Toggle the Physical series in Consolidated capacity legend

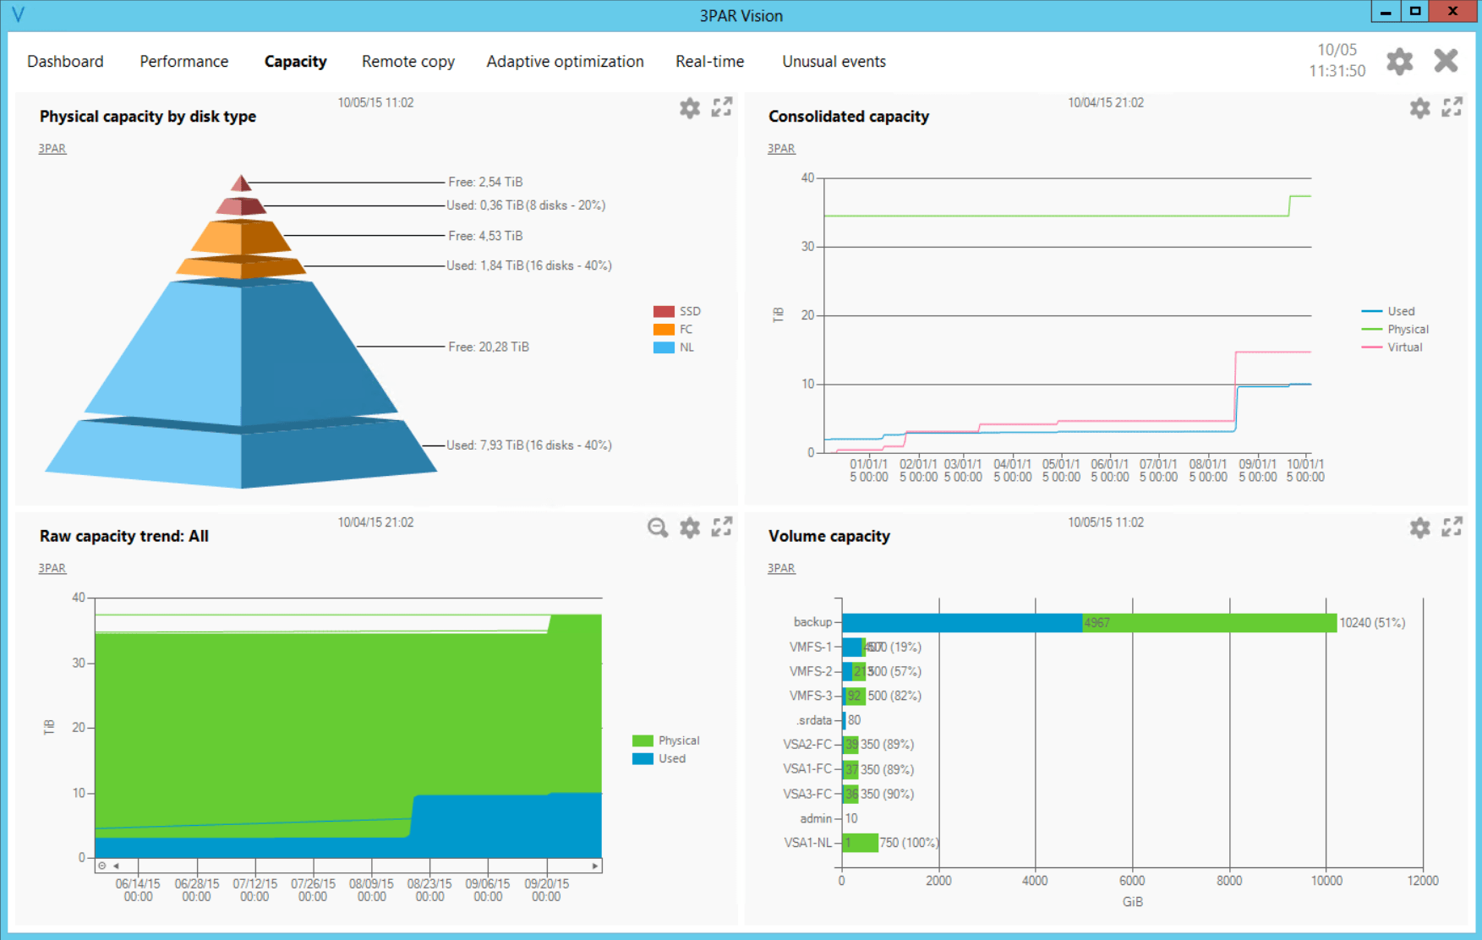(x=1395, y=330)
